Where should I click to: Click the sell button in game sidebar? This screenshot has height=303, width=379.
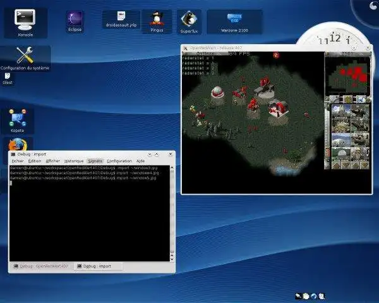coord(348,99)
